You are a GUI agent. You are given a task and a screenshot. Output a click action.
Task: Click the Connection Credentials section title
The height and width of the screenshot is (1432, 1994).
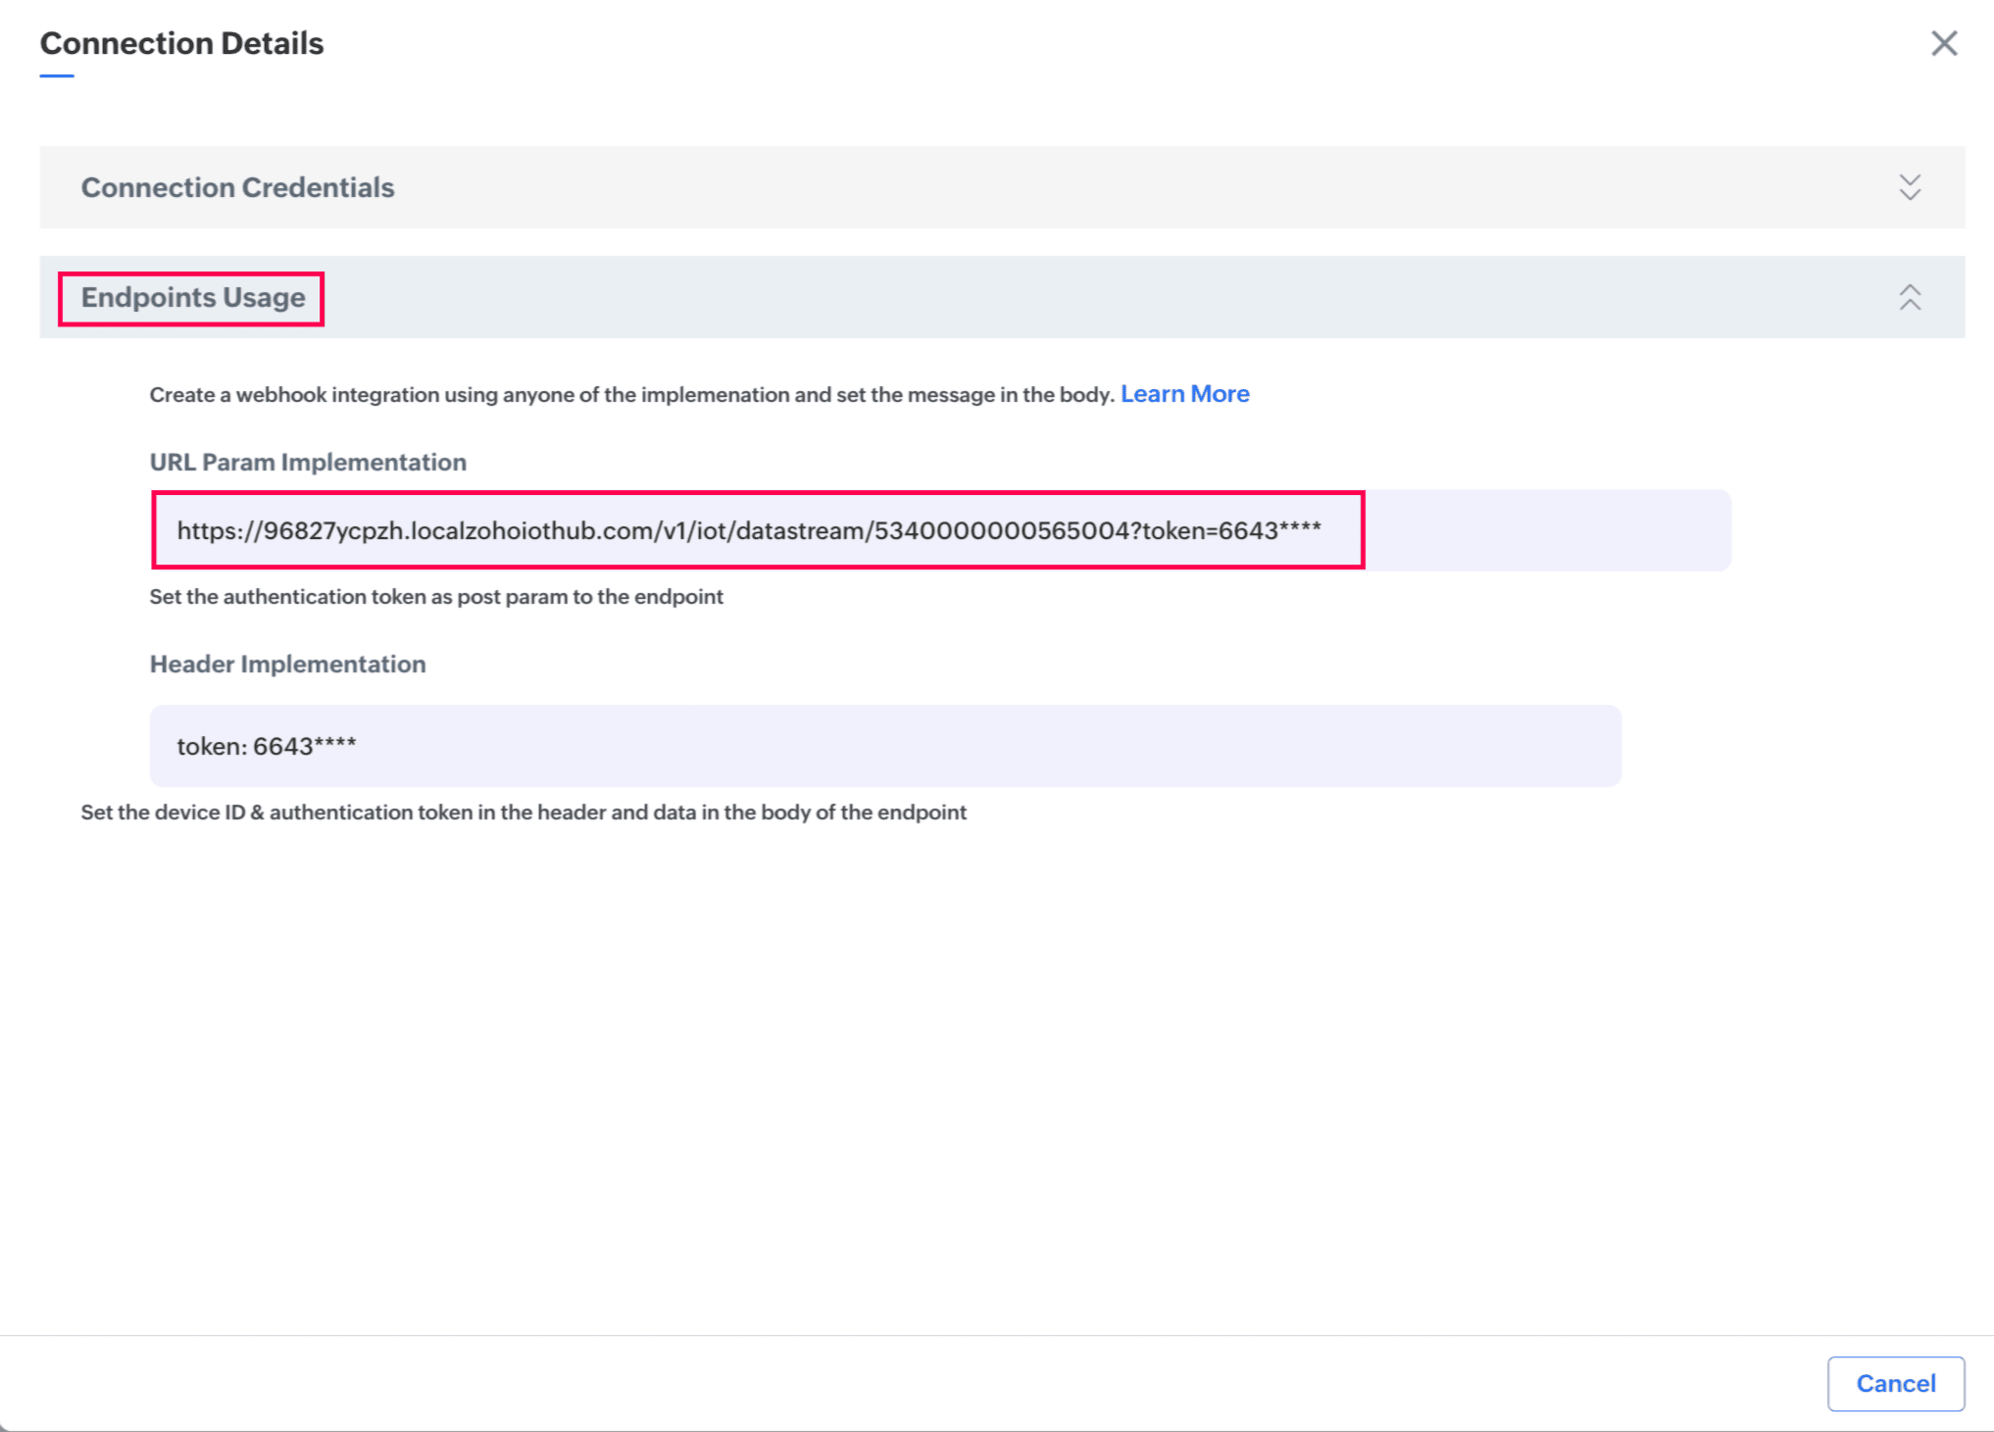click(237, 187)
